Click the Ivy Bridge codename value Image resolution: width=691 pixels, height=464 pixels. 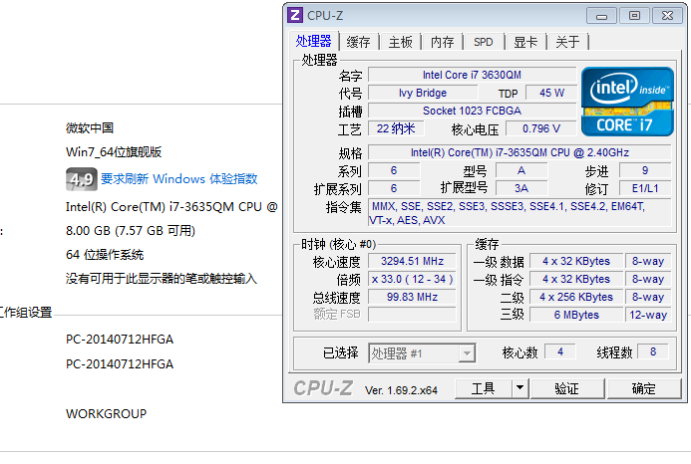423,93
